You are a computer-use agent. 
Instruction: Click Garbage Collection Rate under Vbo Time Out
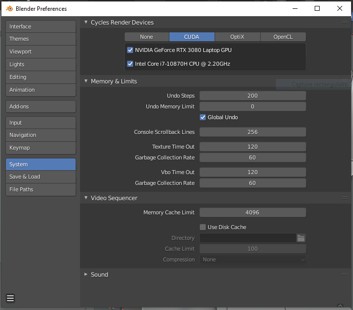tap(252, 183)
